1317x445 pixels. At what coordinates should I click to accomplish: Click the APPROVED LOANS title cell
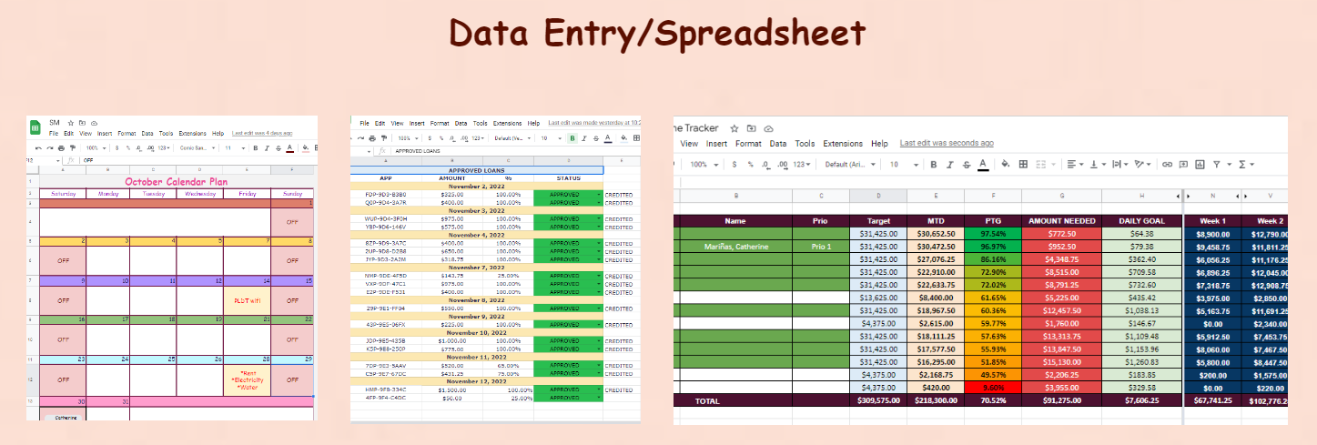476,170
